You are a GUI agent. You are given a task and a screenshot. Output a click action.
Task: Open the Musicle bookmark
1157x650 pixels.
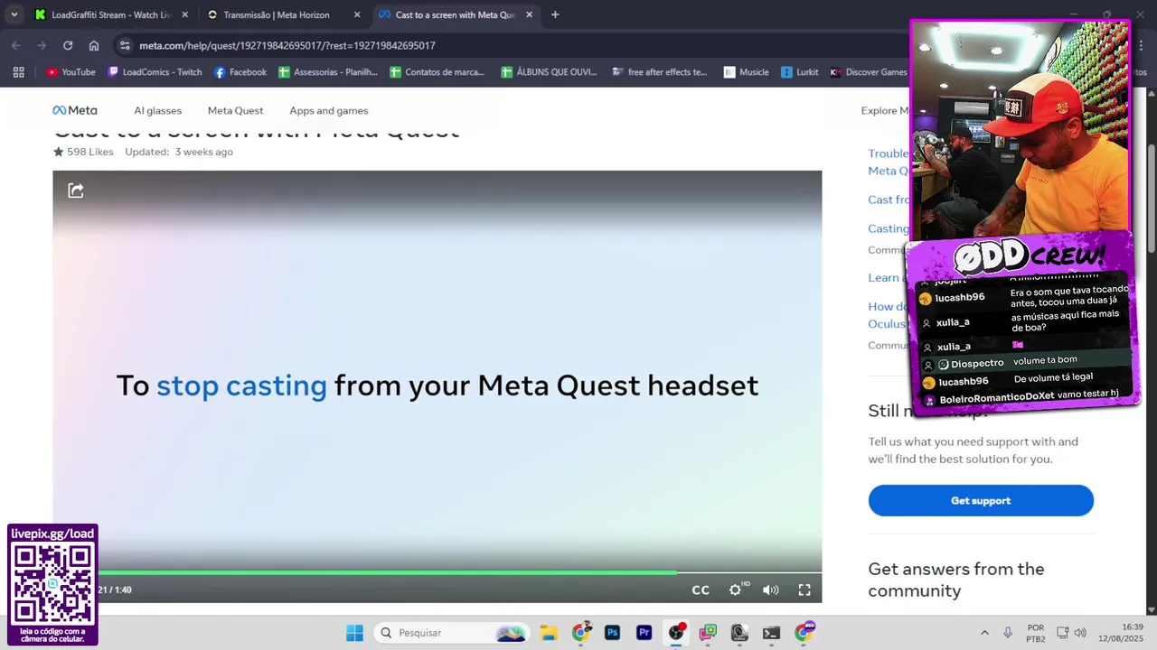[x=746, y=72]
